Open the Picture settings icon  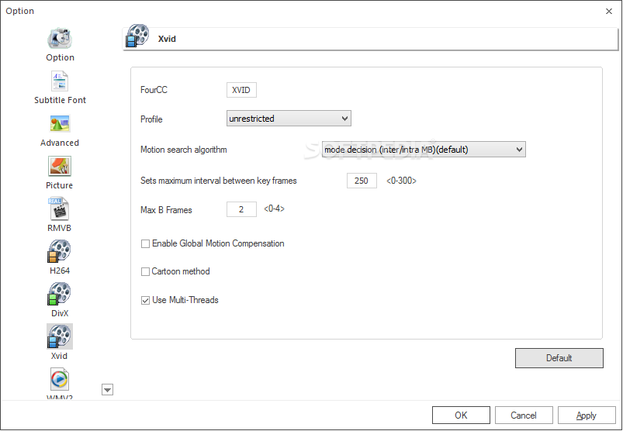60,166
